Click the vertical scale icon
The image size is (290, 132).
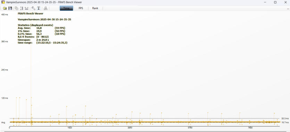pos(22,8)
